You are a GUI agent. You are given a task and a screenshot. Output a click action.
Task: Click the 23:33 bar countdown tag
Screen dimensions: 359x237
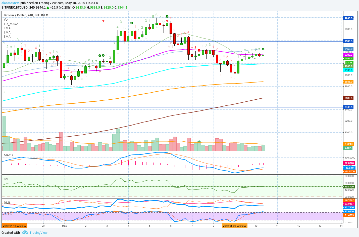click(349, 62)
